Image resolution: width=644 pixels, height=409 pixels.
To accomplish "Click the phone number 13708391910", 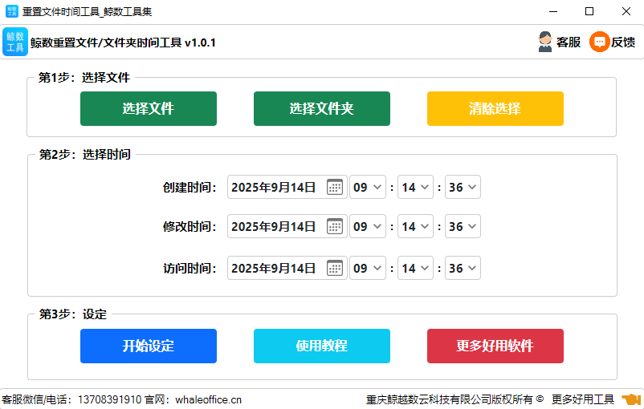I will (x=110, y=399).
